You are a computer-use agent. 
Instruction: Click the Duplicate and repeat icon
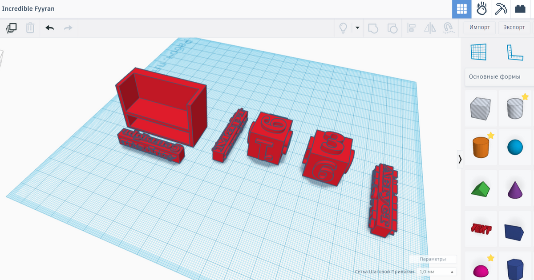12,28
